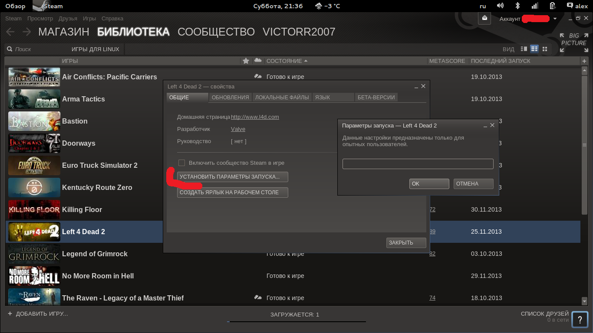Image resolution: width=593 pixels, height=333 pixels.
Task: Select Legend of Grimrock in the list
Action: (x=95, y=254)
